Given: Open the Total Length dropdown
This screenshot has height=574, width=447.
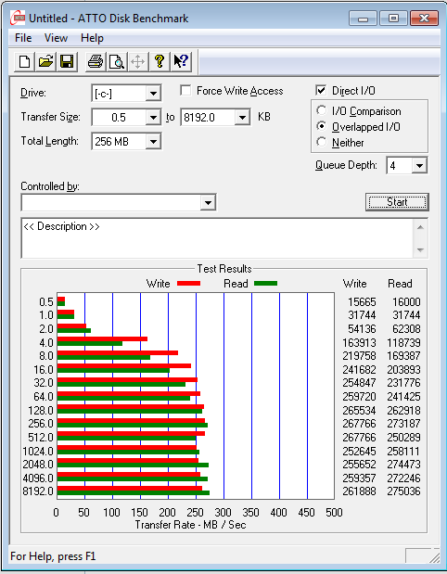Looking at the screenshot, I should coord(153,141).
